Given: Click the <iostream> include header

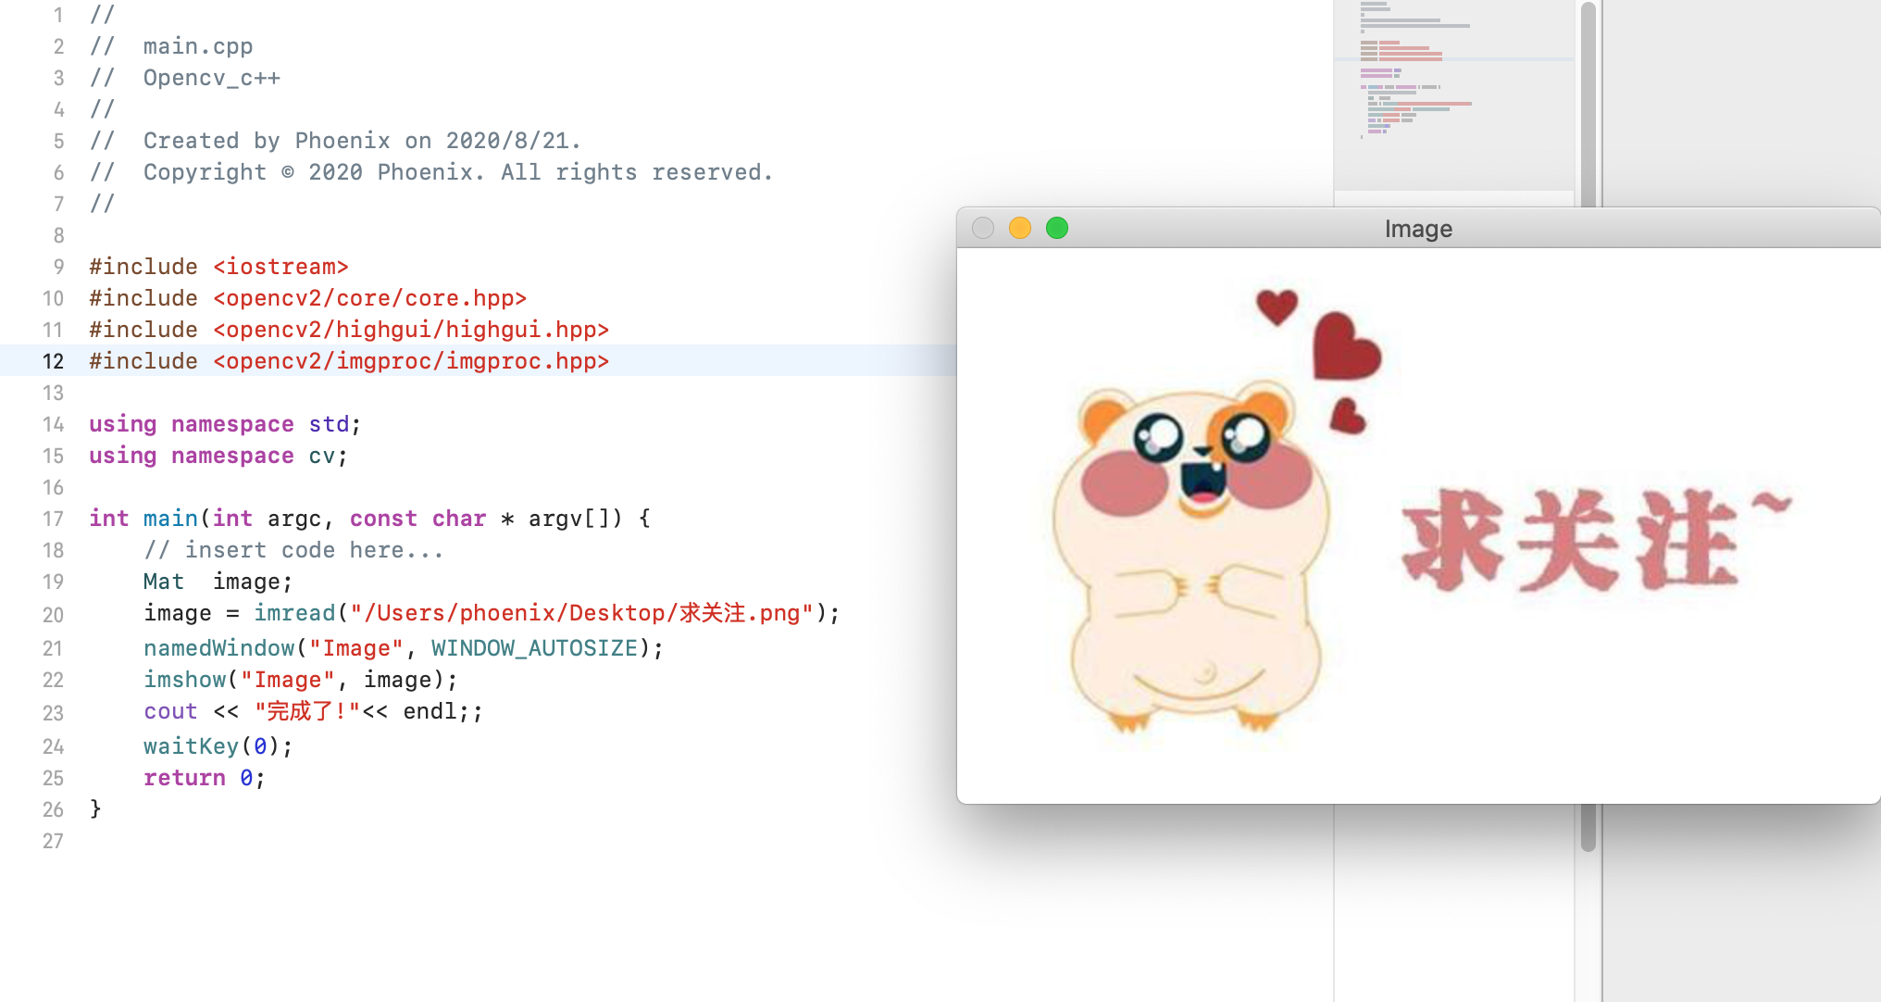Looking at the screenshot, I should [x=280, y=267].
